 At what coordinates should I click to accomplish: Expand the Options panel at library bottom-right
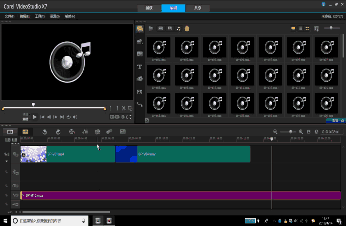336,121
